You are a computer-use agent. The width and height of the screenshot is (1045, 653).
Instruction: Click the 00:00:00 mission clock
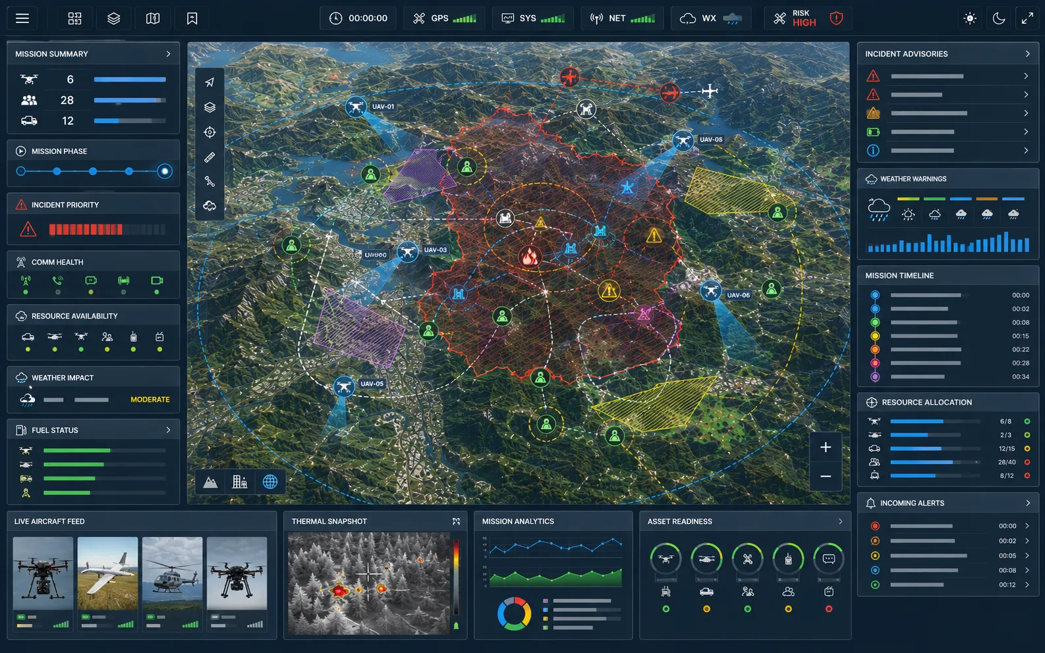click(358, 18)
